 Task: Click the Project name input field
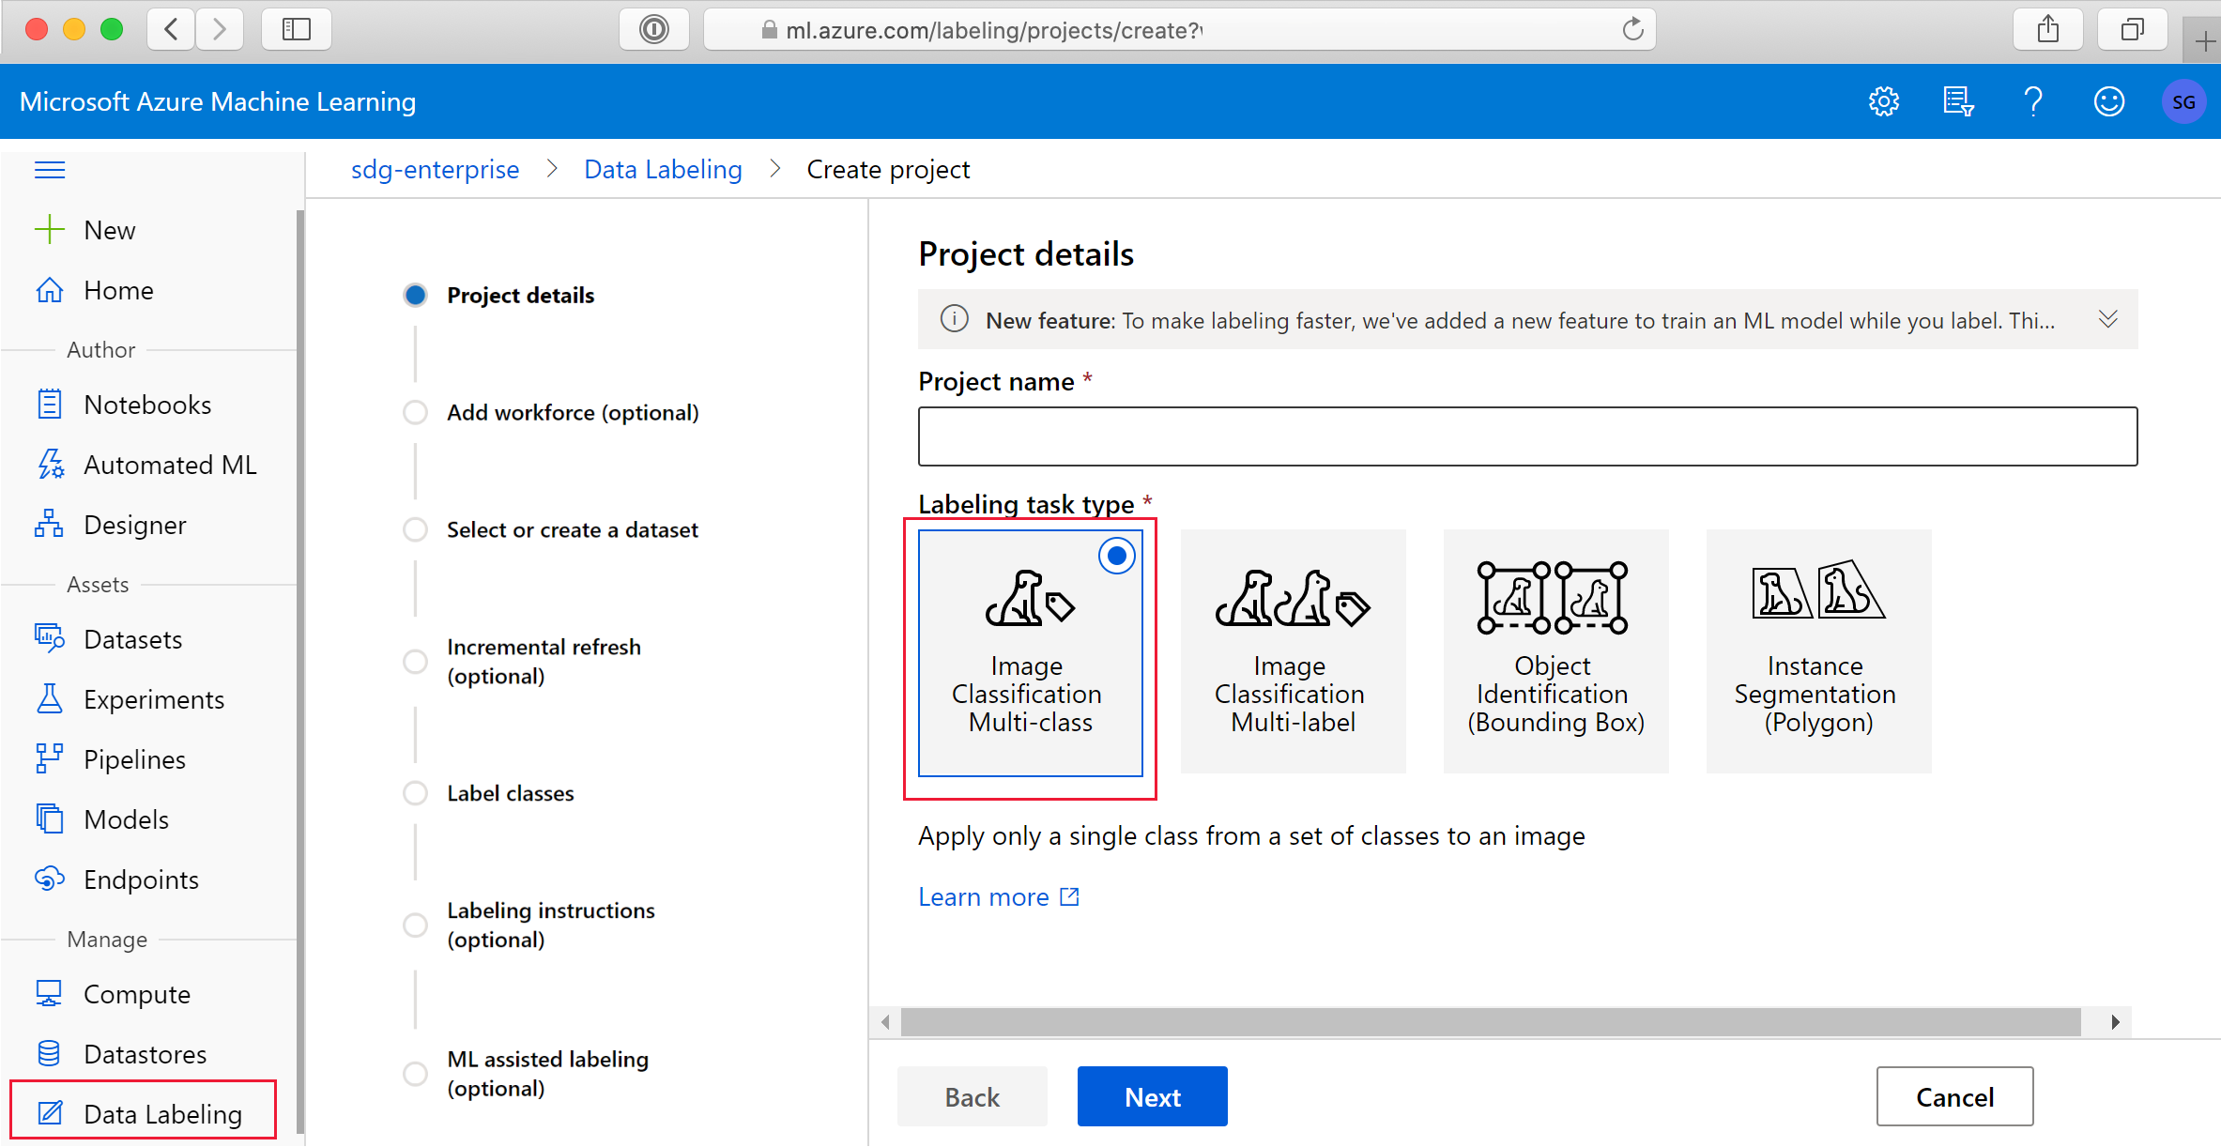(x=1527, y=436)
